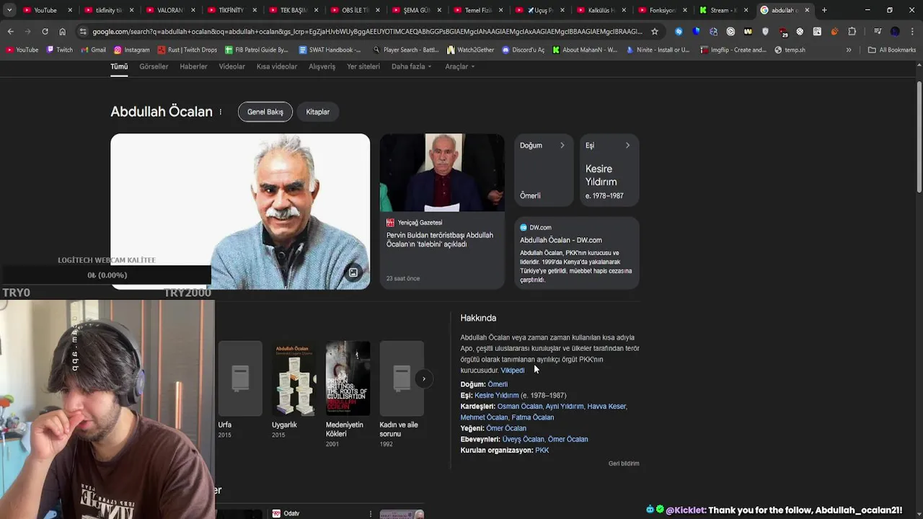Image resolution: width=923 pixels, height=519 pixels.
Task: Click the address bar URL field
Action: [368, 32]
